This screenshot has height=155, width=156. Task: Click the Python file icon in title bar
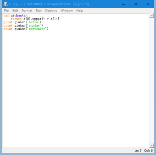coord(6,4)
